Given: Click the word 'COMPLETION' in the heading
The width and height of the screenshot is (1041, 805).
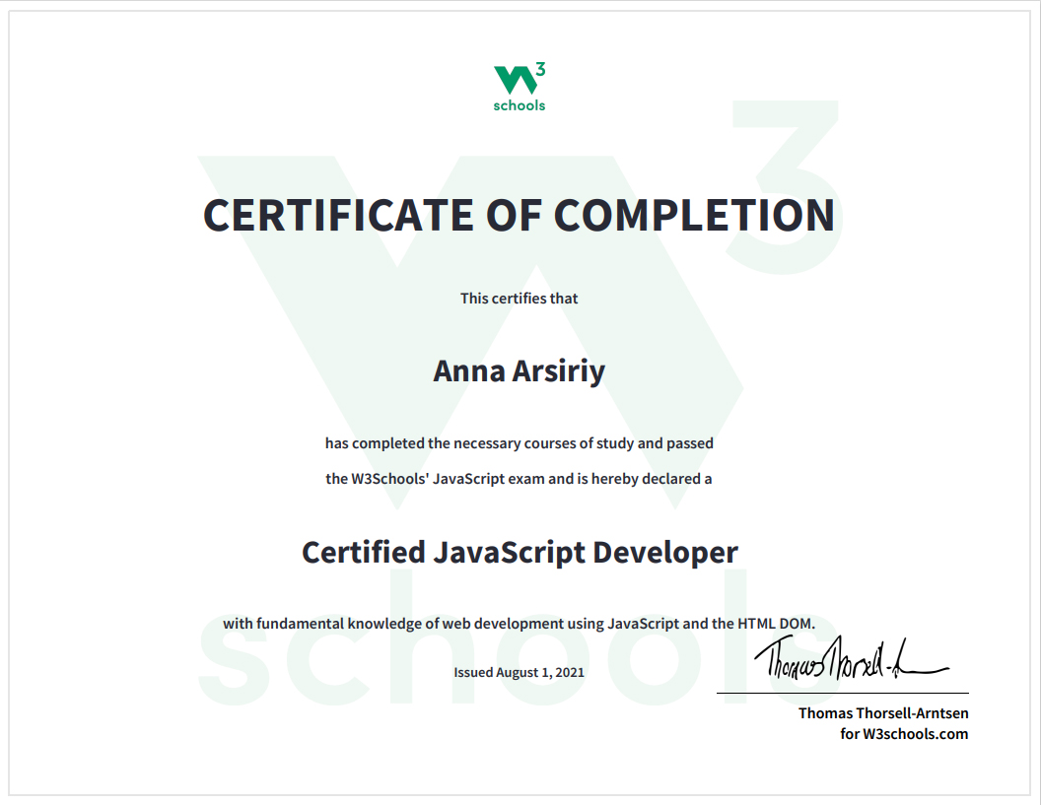Looking at the screenshot, I should pyautogui.click(x=694, y=215).
